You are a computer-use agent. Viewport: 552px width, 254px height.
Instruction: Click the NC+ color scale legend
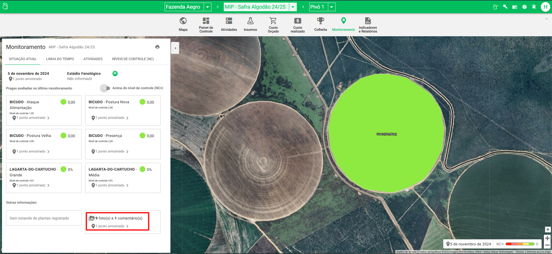pyautogui.click(x=520, y=244)
